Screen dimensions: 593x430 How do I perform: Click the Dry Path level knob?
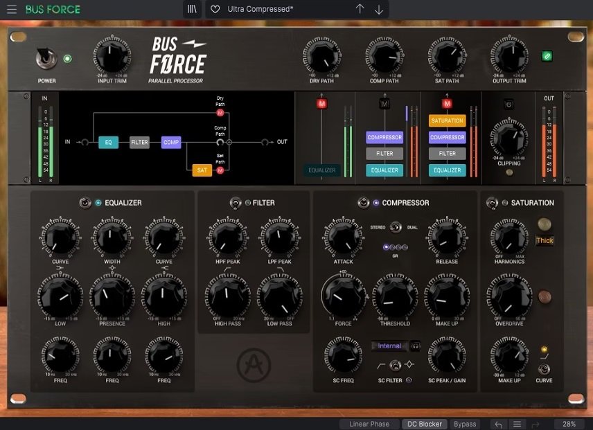click(321, 56)
